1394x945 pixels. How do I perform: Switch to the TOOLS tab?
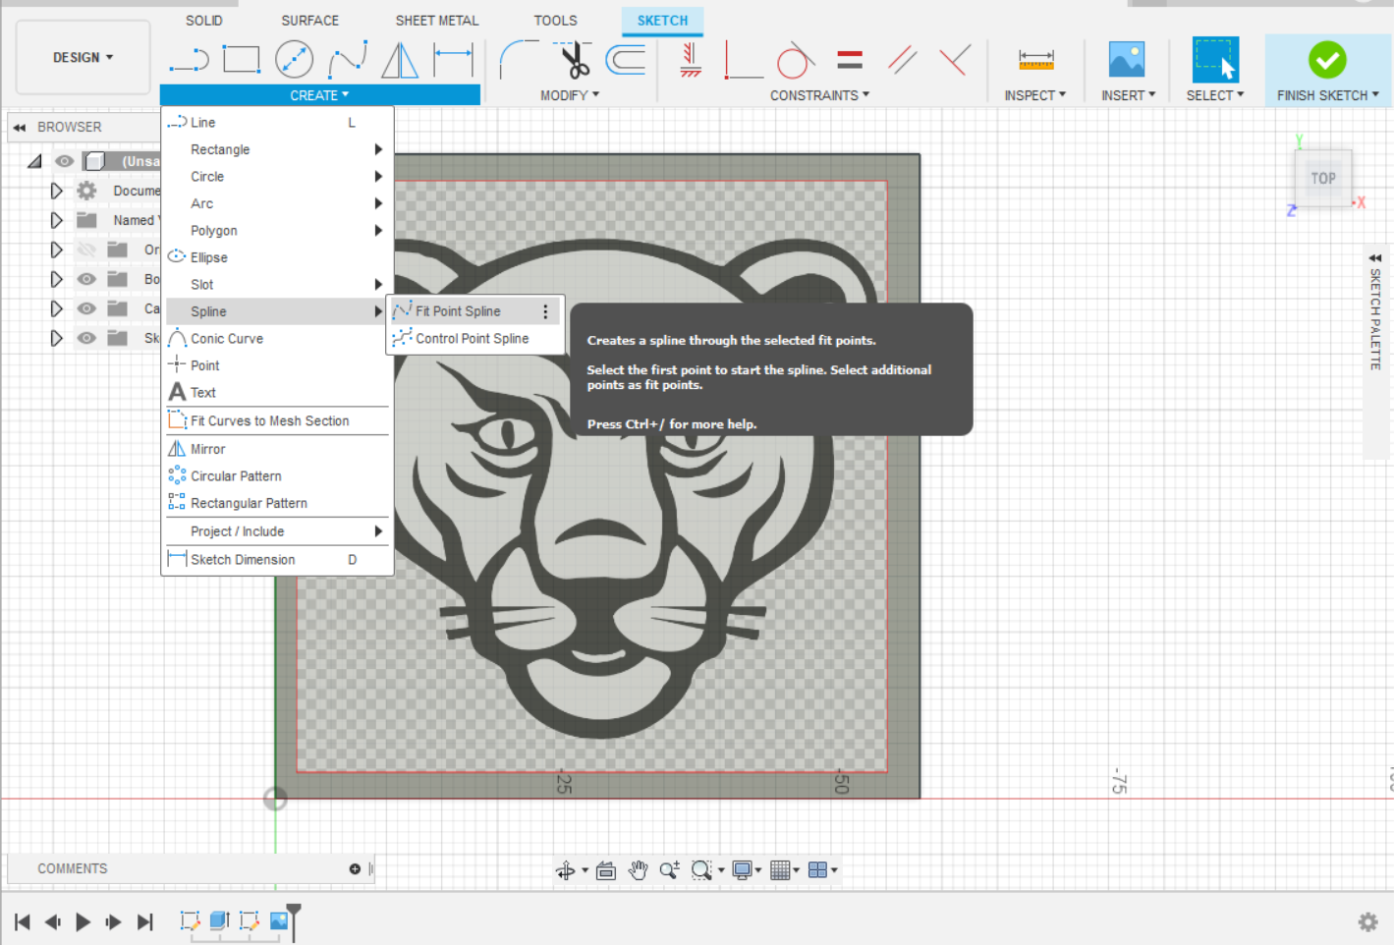pyautogui.click(x=555, y=21)
